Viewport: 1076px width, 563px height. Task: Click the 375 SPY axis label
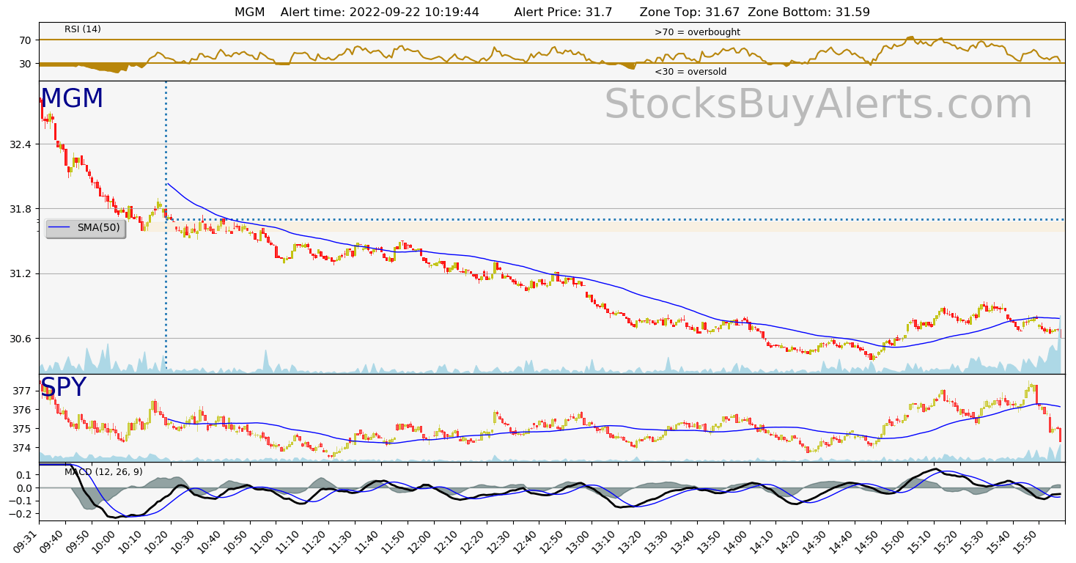(23, 429)
